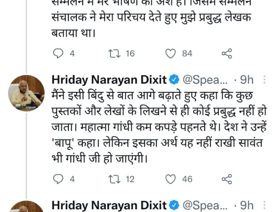Click the @Spea... handle in bottom tweet
Image resolution: width=278 pixels, height=212 pixels.
[205, 205]
